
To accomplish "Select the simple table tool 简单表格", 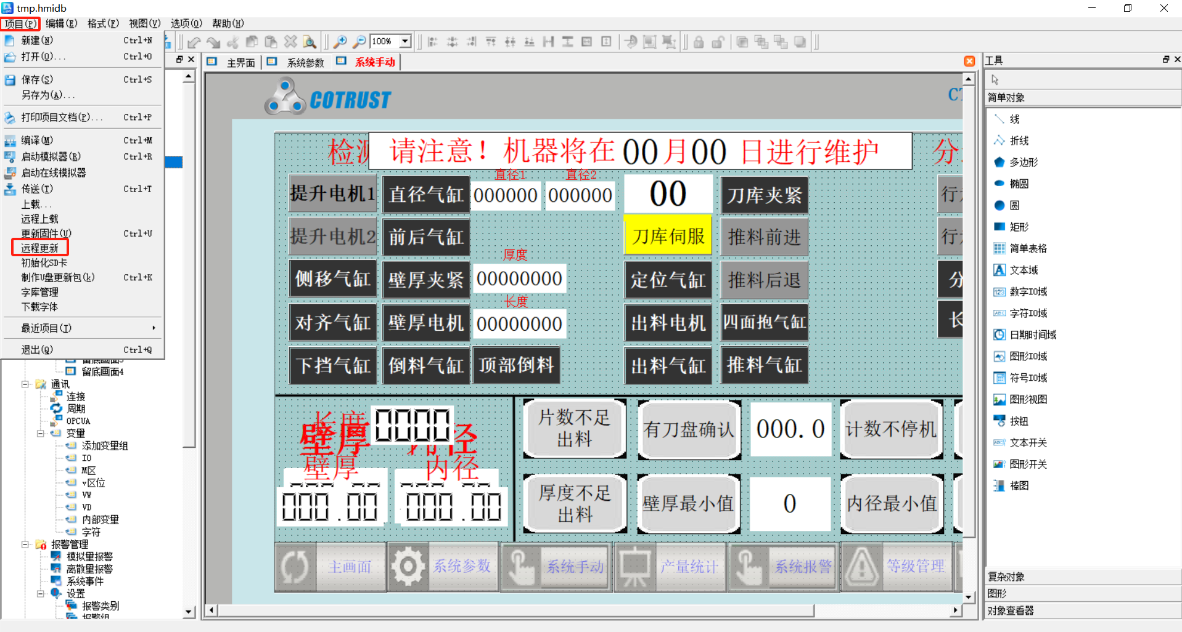I will pos(1028,248).
